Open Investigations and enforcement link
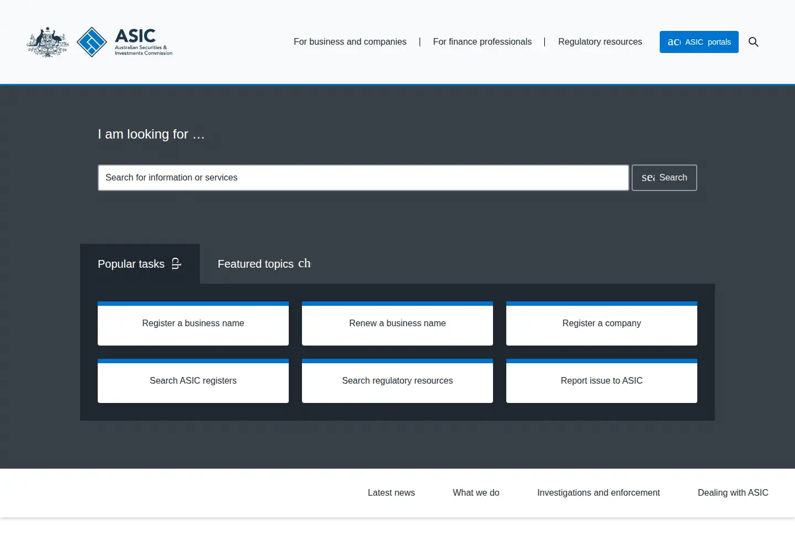Image resolution: width=795 pixels, height=552 pixels. (x=598, y=493)
